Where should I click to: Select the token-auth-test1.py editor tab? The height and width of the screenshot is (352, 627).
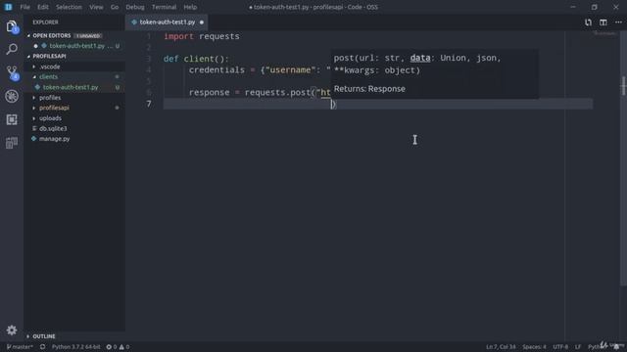click(x=167, y=22)
